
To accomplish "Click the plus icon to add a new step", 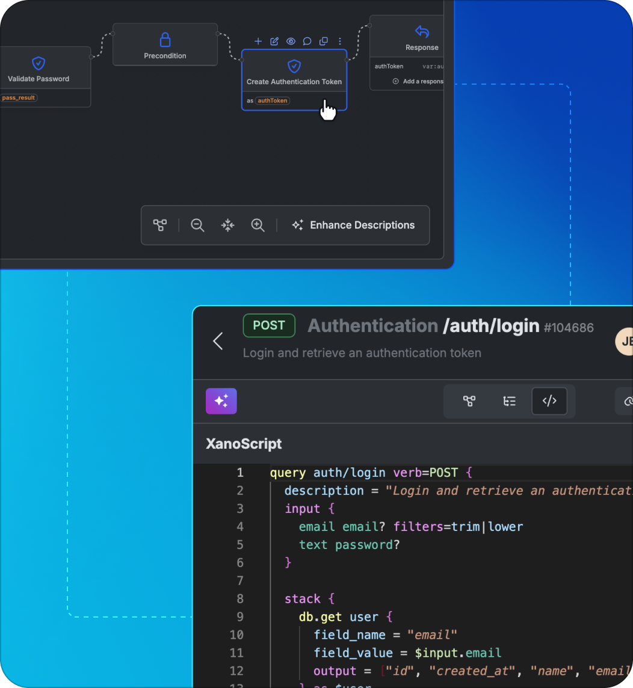I will pyautogui.click(x=259, y=41).
